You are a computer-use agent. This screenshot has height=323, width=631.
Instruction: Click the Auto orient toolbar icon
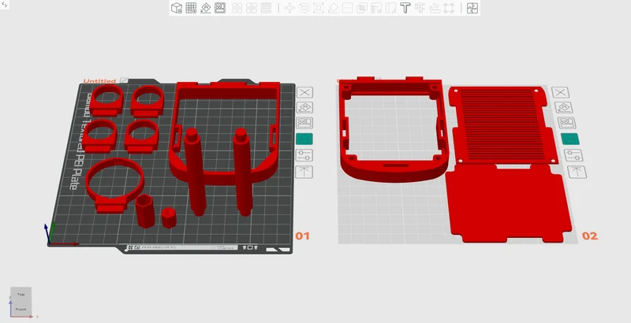click(206, 8)
